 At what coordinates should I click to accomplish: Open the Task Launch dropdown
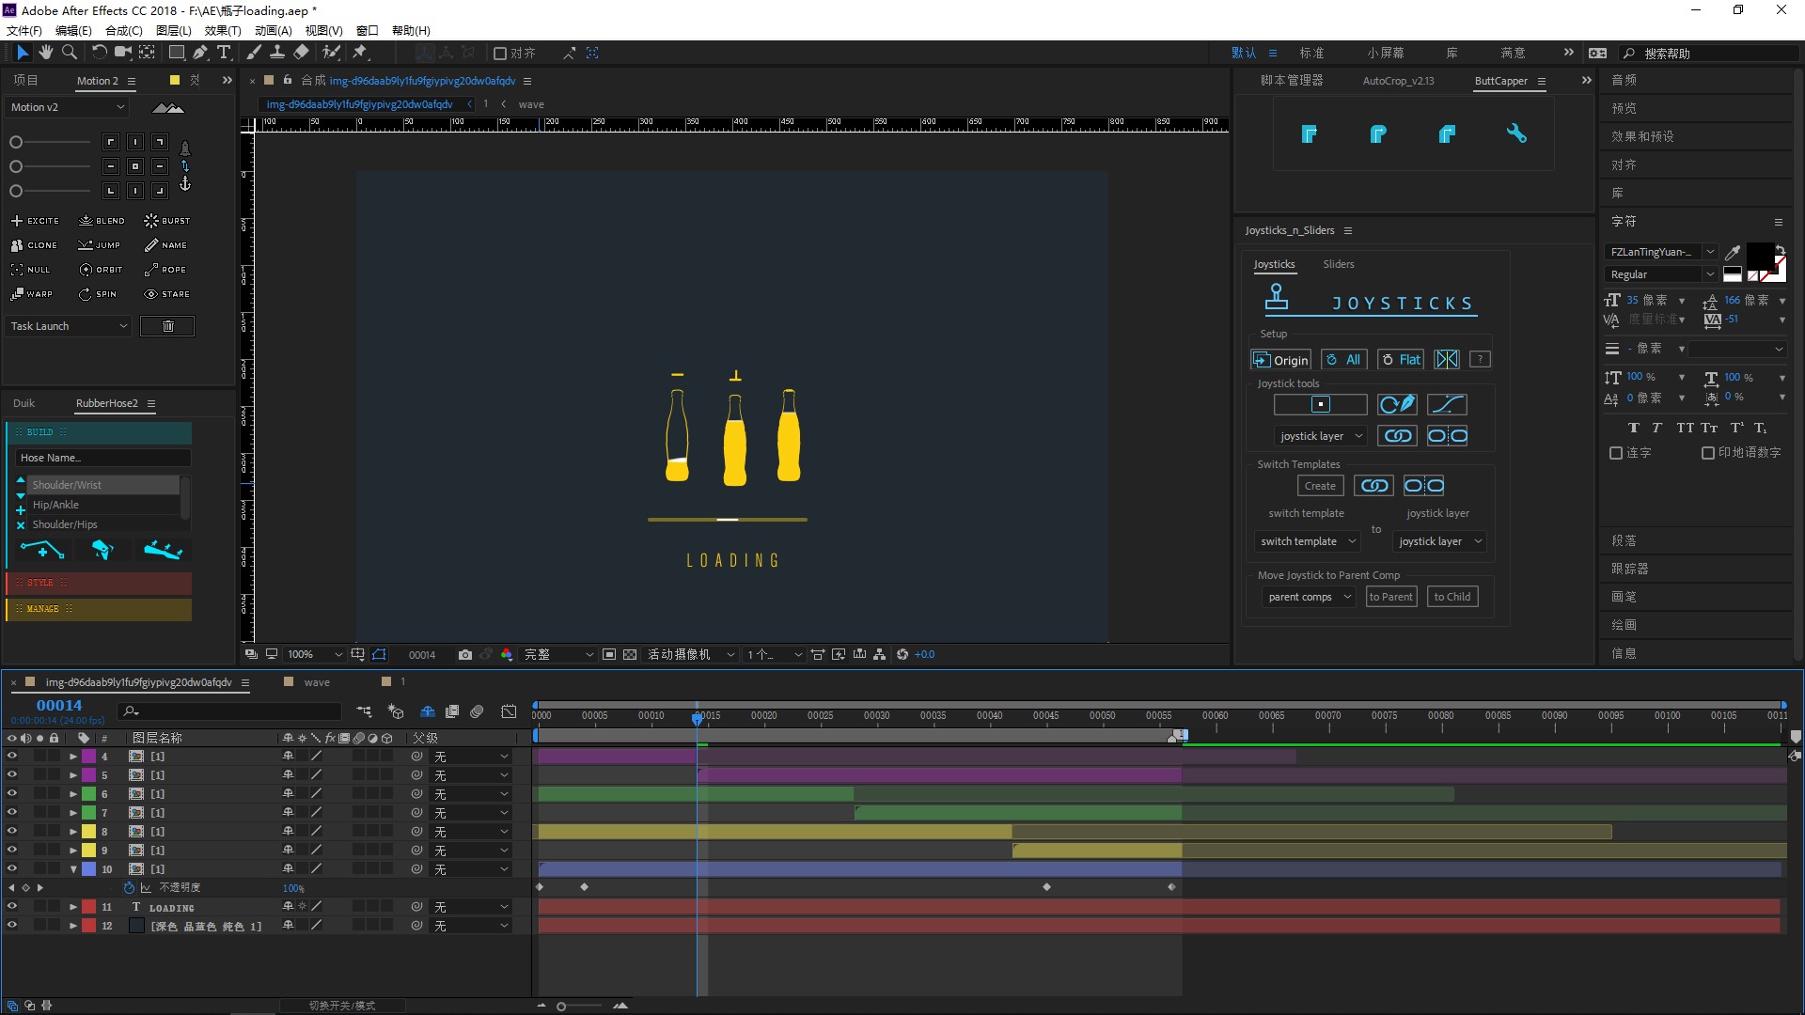point(68,326)
